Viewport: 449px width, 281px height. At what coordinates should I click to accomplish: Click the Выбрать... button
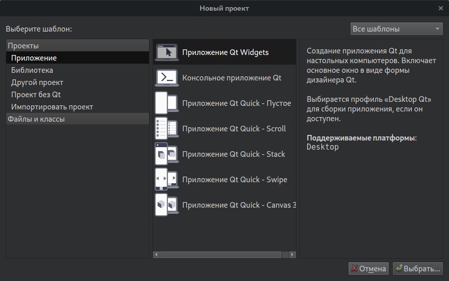pos(418,269)
